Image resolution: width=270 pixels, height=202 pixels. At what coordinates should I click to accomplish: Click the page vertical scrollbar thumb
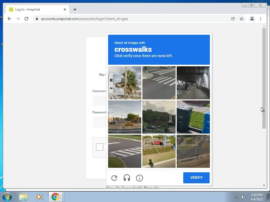click(264, 78)
